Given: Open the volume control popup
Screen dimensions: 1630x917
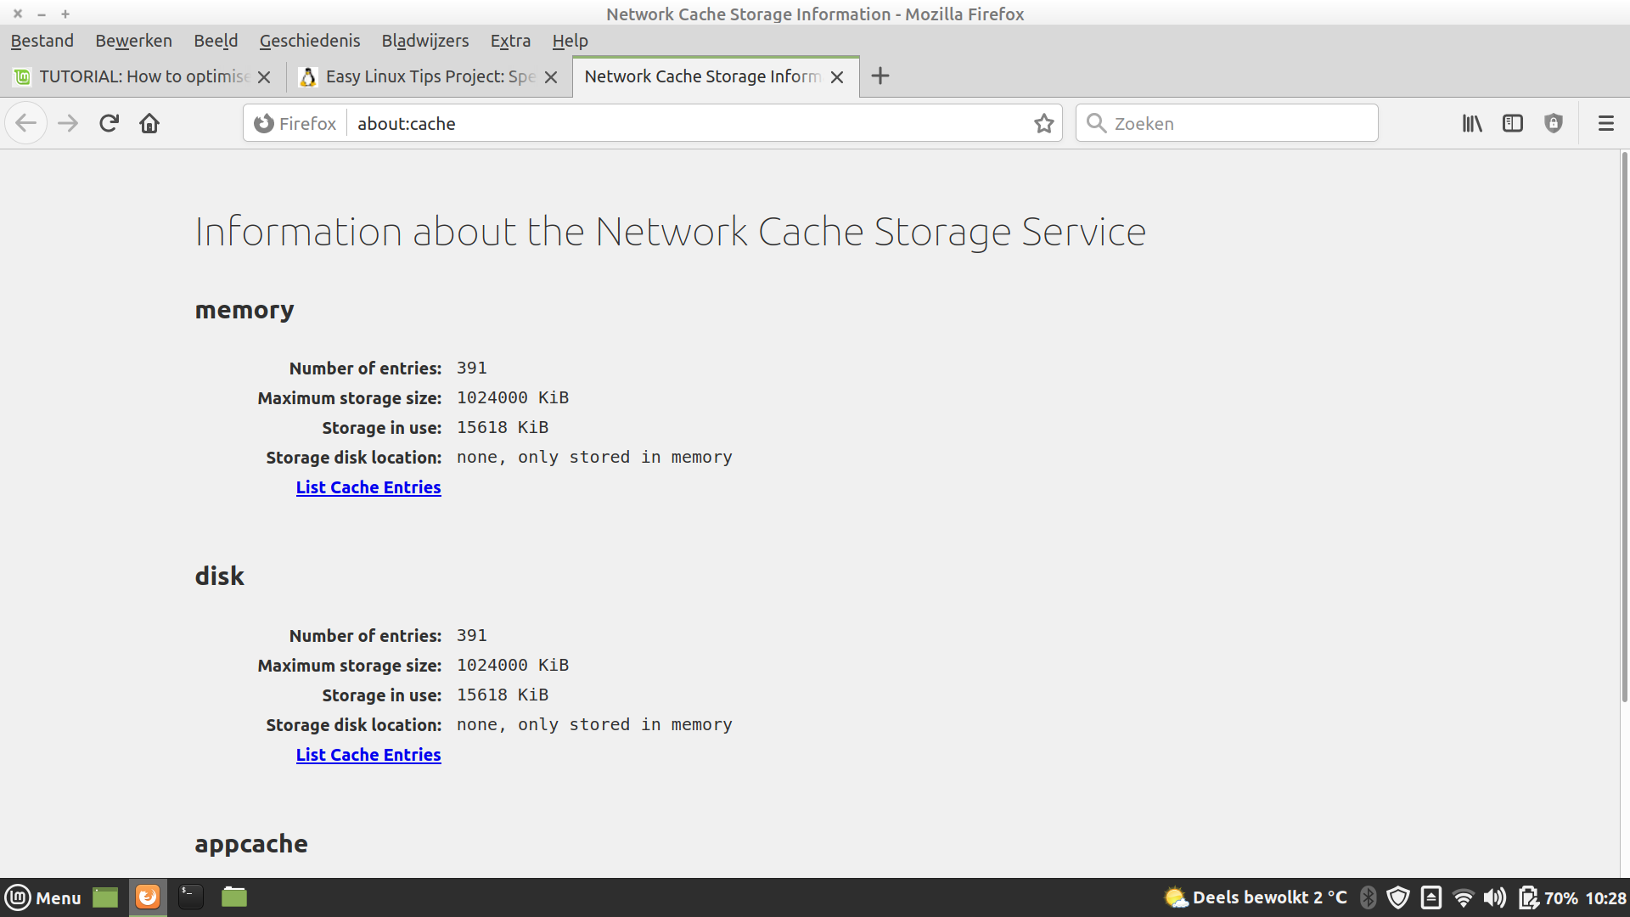Looking at the screenshot, I should (x=1495, y=897).
